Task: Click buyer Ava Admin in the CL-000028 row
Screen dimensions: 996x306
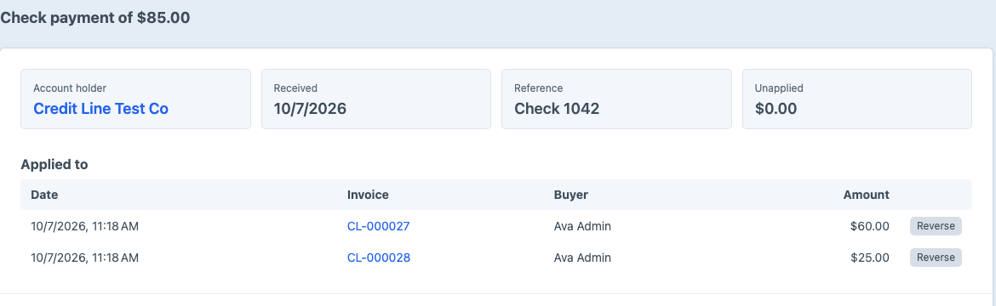Action: pyautogui.click(x=582, y=258)
